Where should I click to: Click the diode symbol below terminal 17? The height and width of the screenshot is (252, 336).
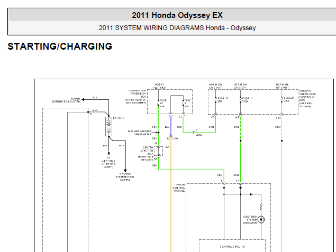240,188
